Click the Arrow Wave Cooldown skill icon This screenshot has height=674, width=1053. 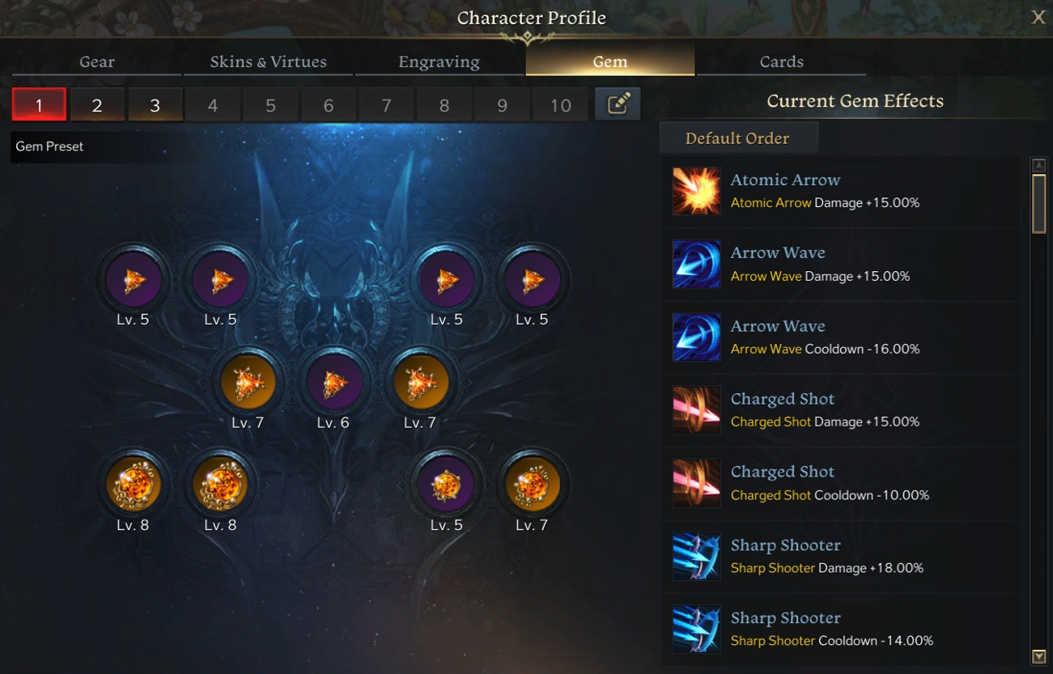click(696, 337)
